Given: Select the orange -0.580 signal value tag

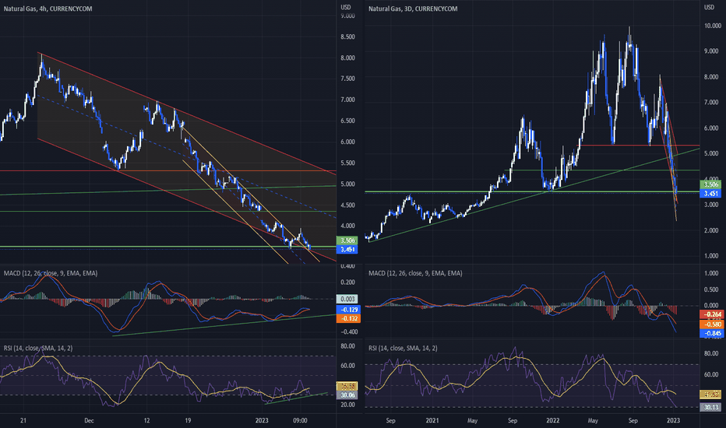Looking at the screenshot, I should (x=711, y=325).
